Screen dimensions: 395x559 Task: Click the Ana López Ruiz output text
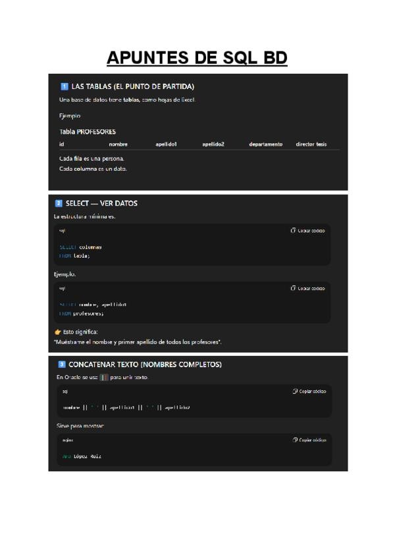(x=82, y=456)
